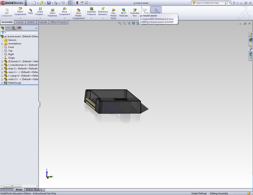Screen dimensions: 253x195
Task: Switch to the Evaluate tab
Action: pyautogui.click(x=42, y=22)
